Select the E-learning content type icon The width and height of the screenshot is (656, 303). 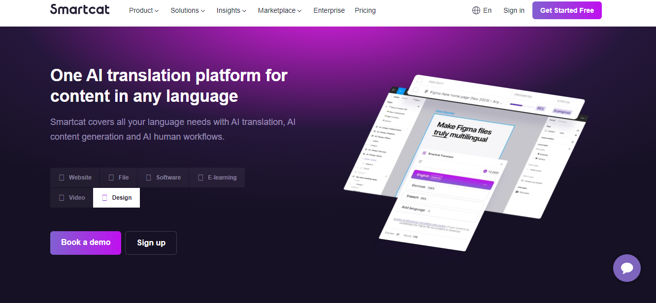click(x=200, y=177)
